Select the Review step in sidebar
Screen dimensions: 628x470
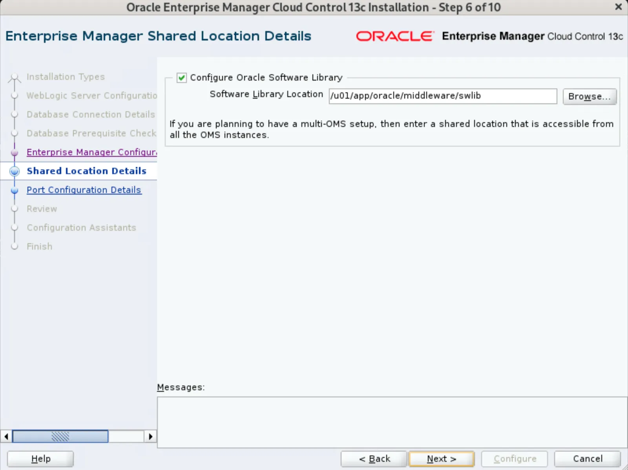42,209
